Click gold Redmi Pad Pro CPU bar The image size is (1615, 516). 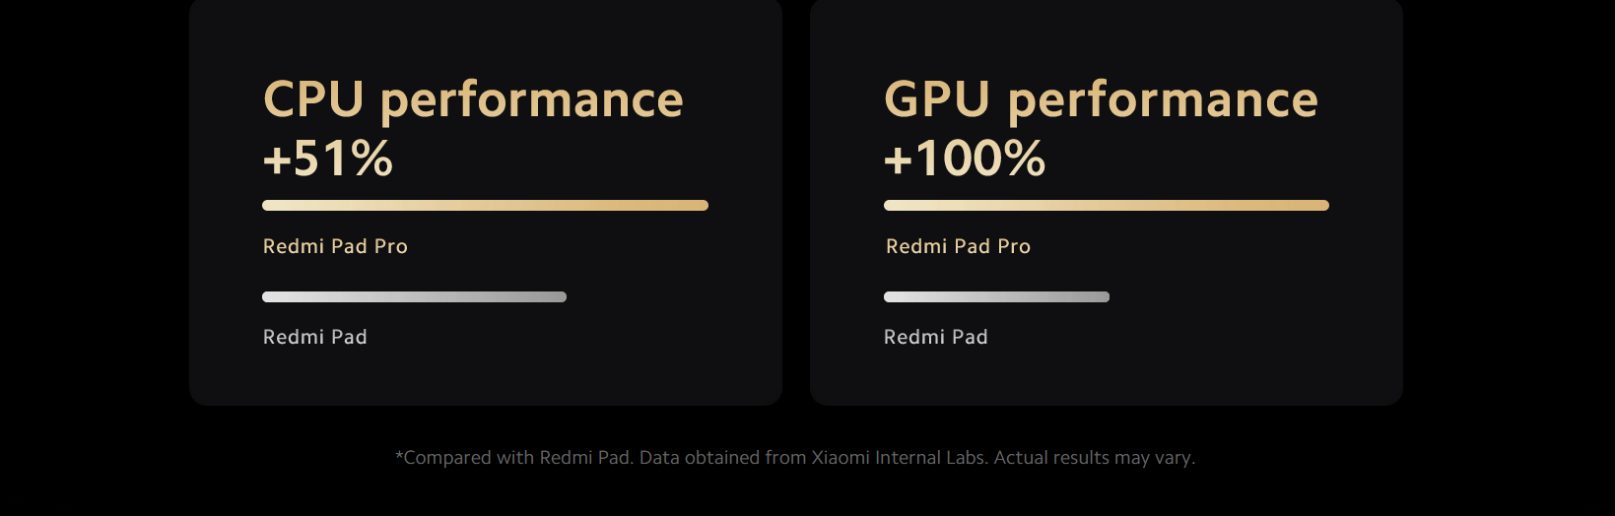485,206
